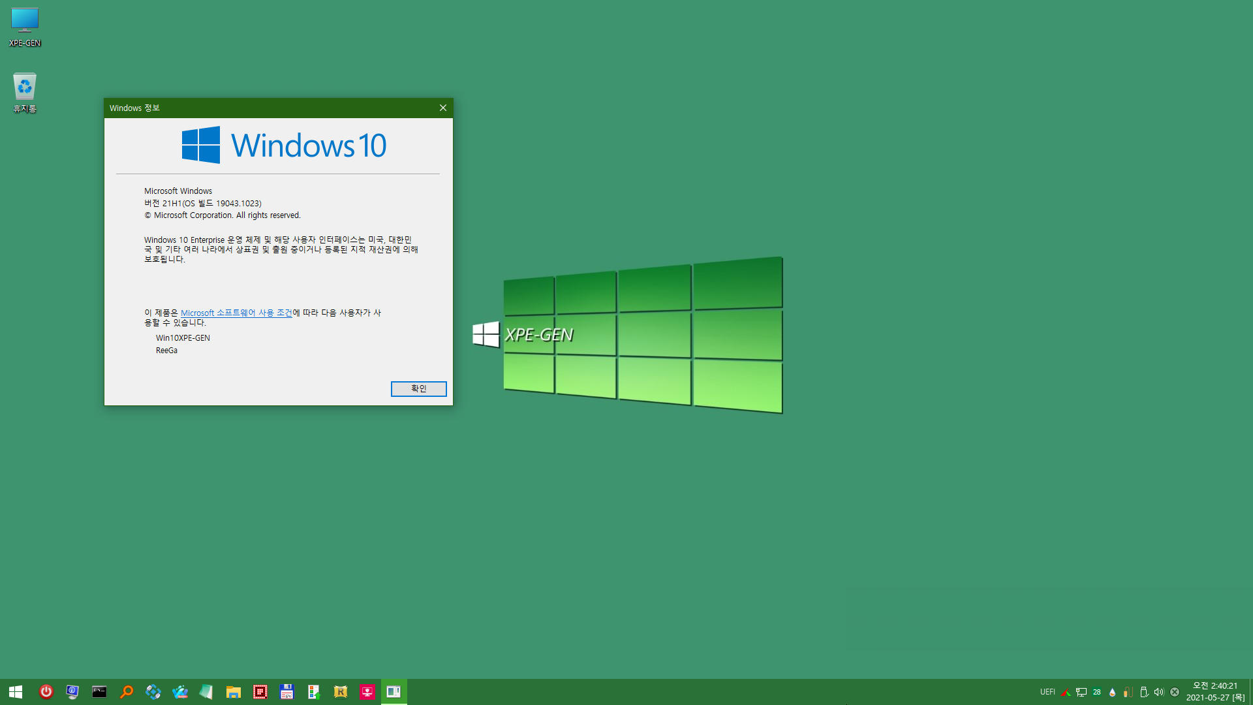1253x705 pixels.
Task: Open the red-green triangle tray icon
Action: tap(1066, 692)
